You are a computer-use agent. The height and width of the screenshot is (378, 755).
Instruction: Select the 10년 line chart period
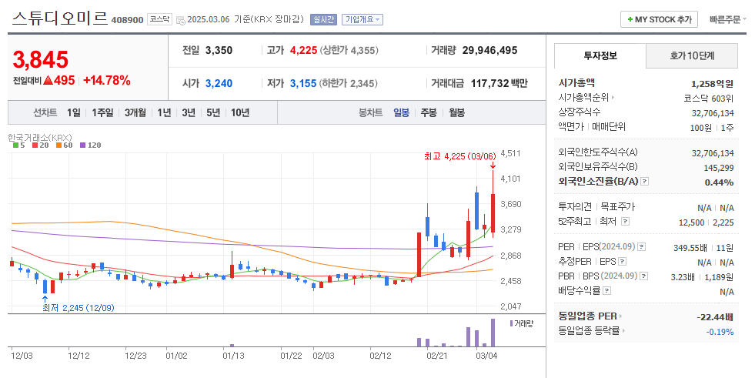(x=240, y=112)
